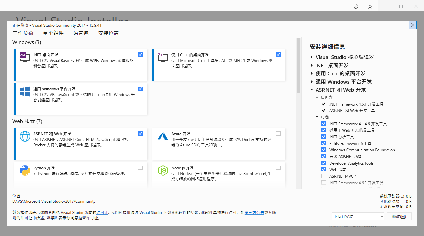
Task: Click the 其他驱动器 0 B entry
Action: 395,202
